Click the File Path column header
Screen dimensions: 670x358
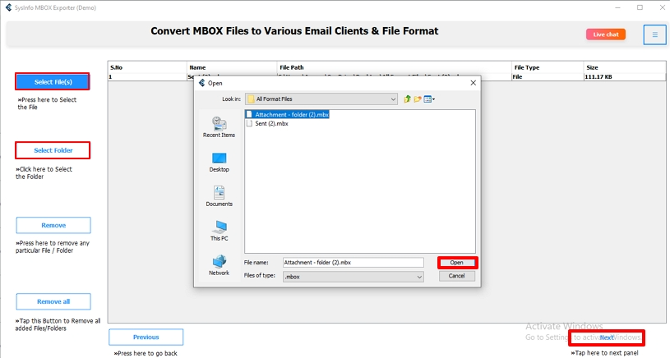coord(395,67)
